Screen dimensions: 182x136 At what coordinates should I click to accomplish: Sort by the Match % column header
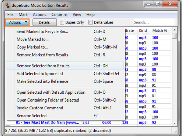point(161,31)
